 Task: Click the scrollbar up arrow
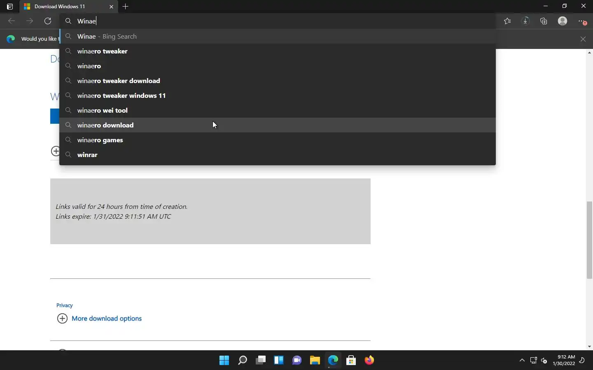(589, 53)
